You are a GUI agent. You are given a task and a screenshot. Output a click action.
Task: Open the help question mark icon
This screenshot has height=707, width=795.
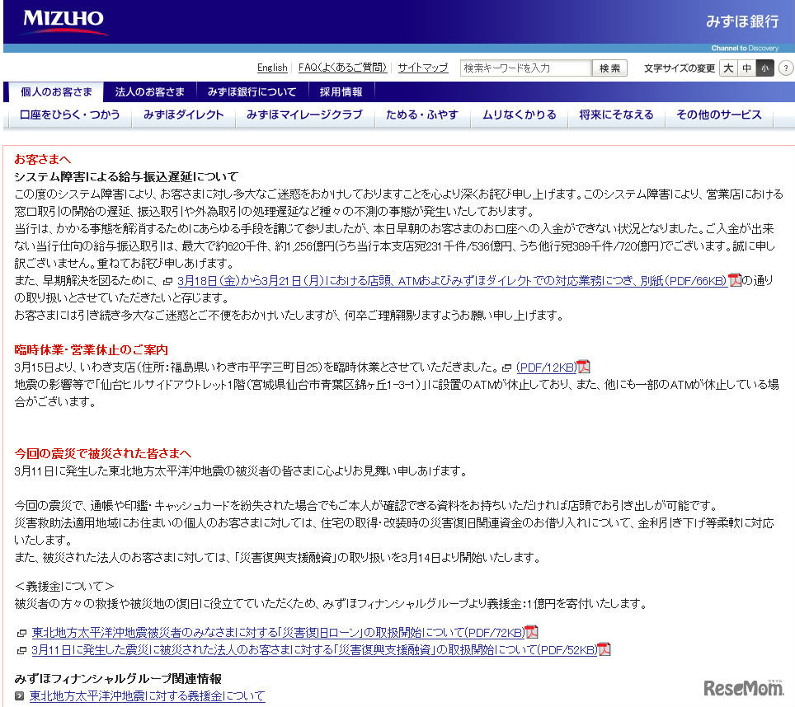(x=786, y=68)
